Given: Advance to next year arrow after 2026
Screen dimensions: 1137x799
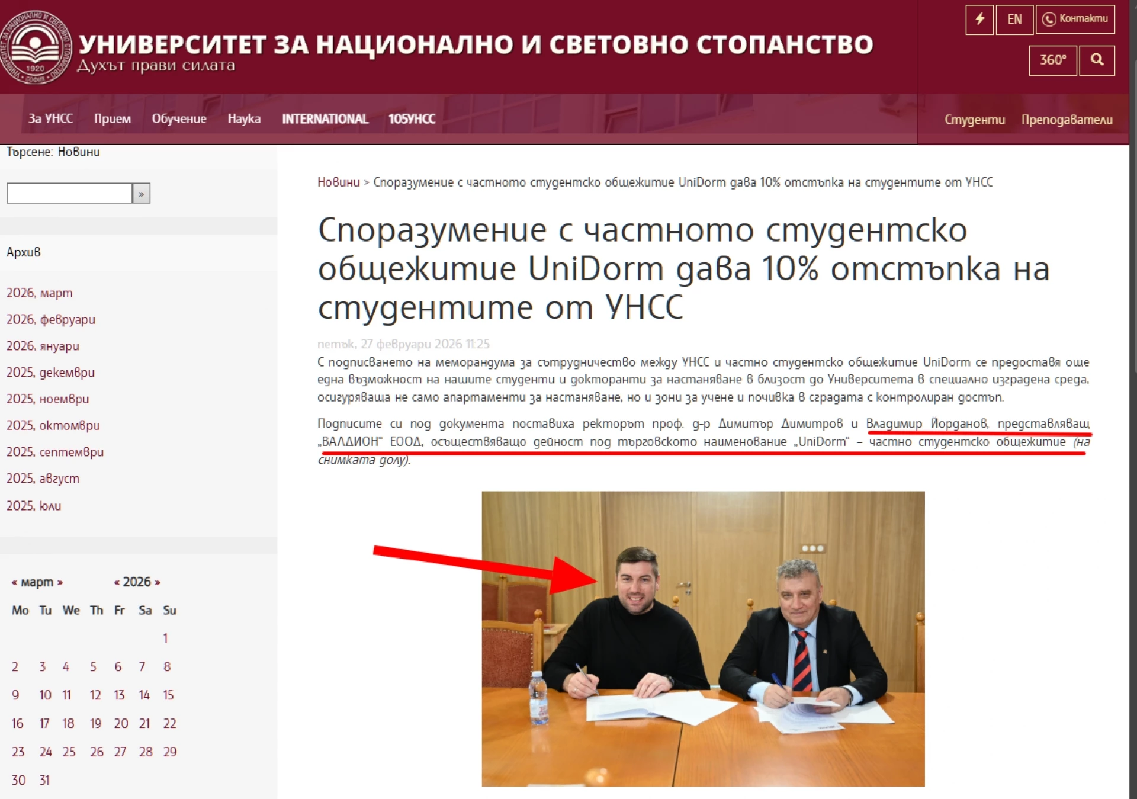Looking at the screenshot, I should click(157, 582).
